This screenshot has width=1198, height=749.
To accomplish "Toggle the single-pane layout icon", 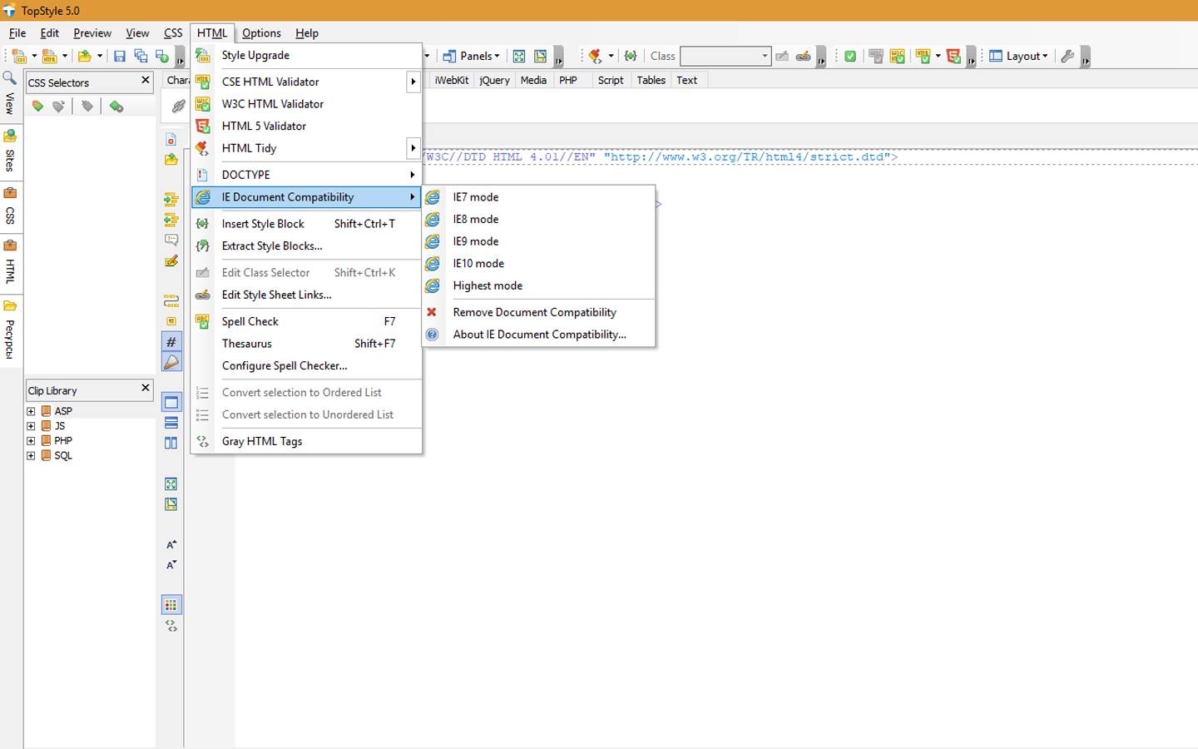I will pos(171,403).
